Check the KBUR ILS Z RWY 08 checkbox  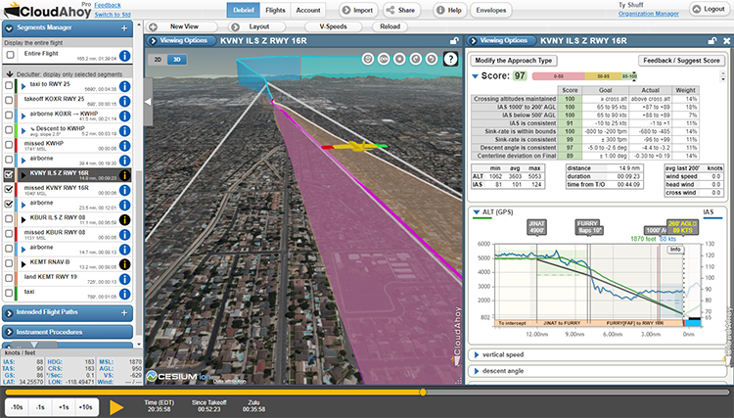point(9,218)
